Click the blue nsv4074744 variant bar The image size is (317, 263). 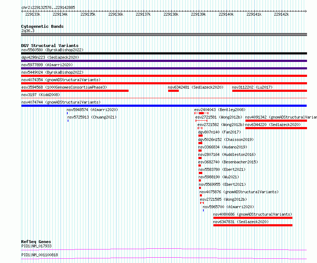tap(164, 106)
